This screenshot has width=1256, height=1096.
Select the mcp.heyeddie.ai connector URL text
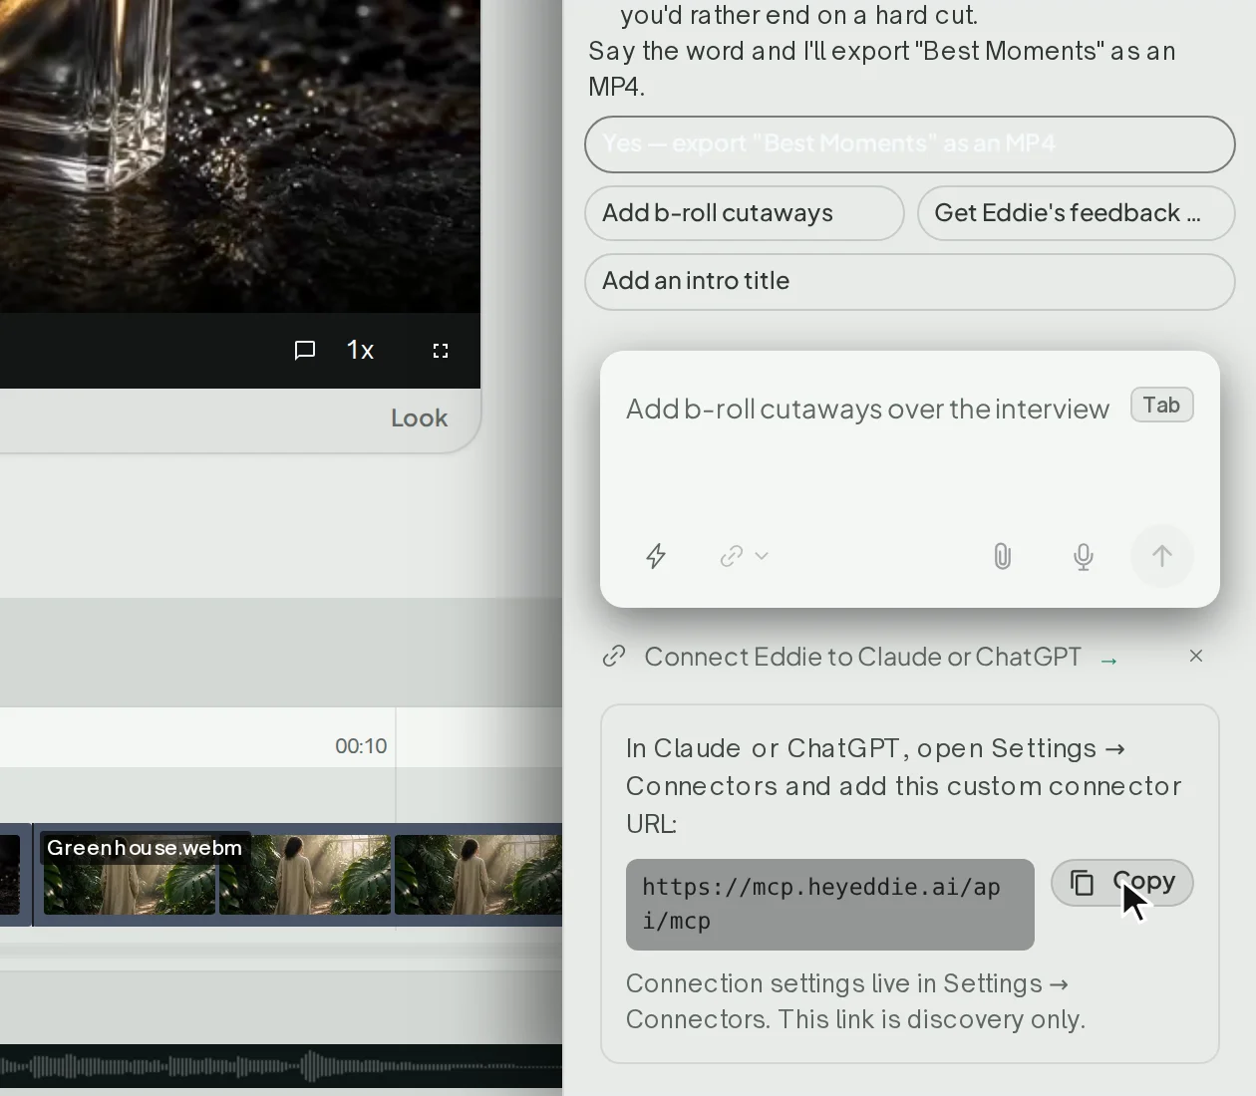coord(830,905)
